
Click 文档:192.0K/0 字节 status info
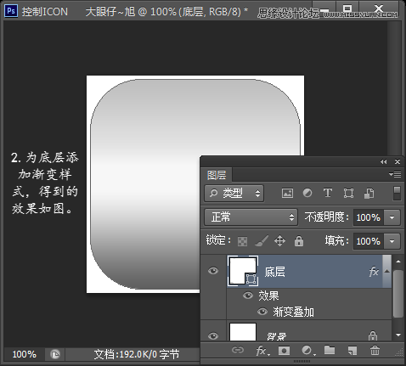tap(137, 354)
